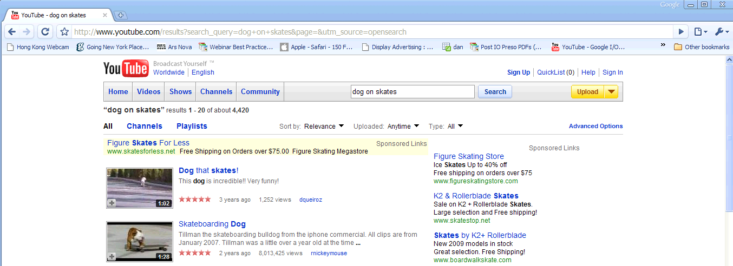Open Advanced Options

(596, 126)
